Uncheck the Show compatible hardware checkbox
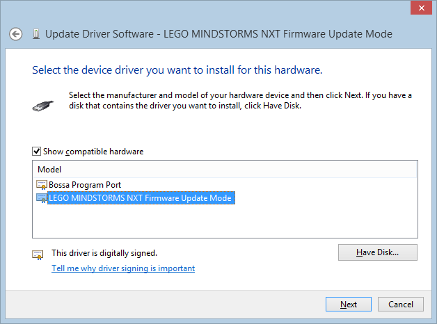Screen dimensions: 437x324 click(x=36, y=151)
